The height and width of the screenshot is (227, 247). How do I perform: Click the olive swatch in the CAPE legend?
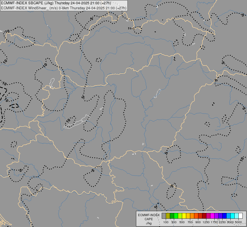coord(168,216)
